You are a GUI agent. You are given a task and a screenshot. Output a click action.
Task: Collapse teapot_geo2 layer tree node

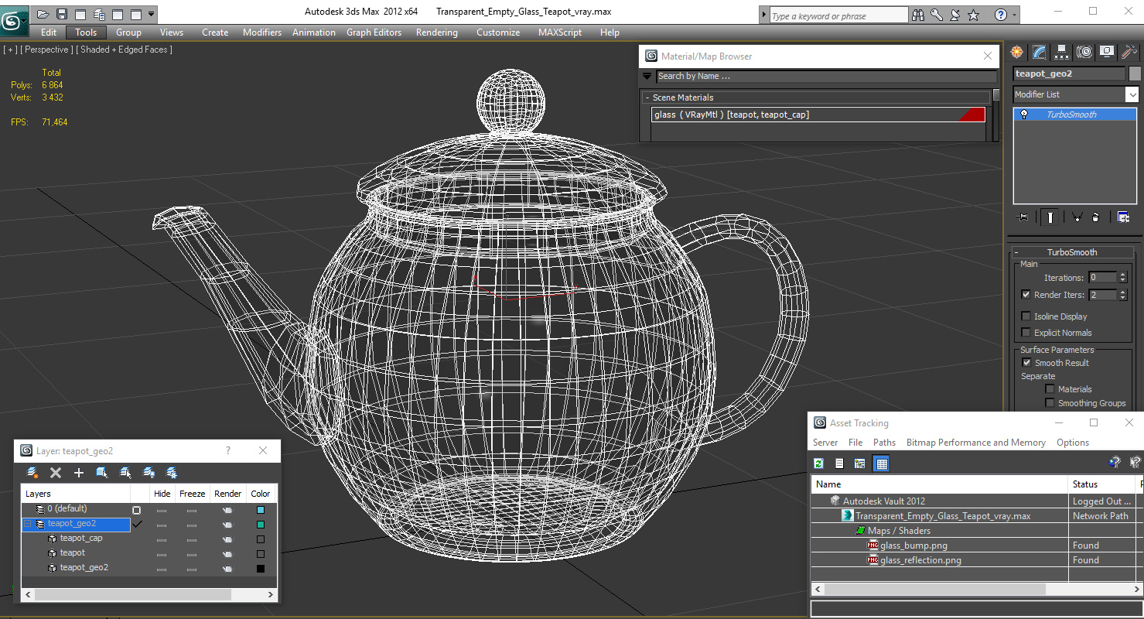pos(27,524)
